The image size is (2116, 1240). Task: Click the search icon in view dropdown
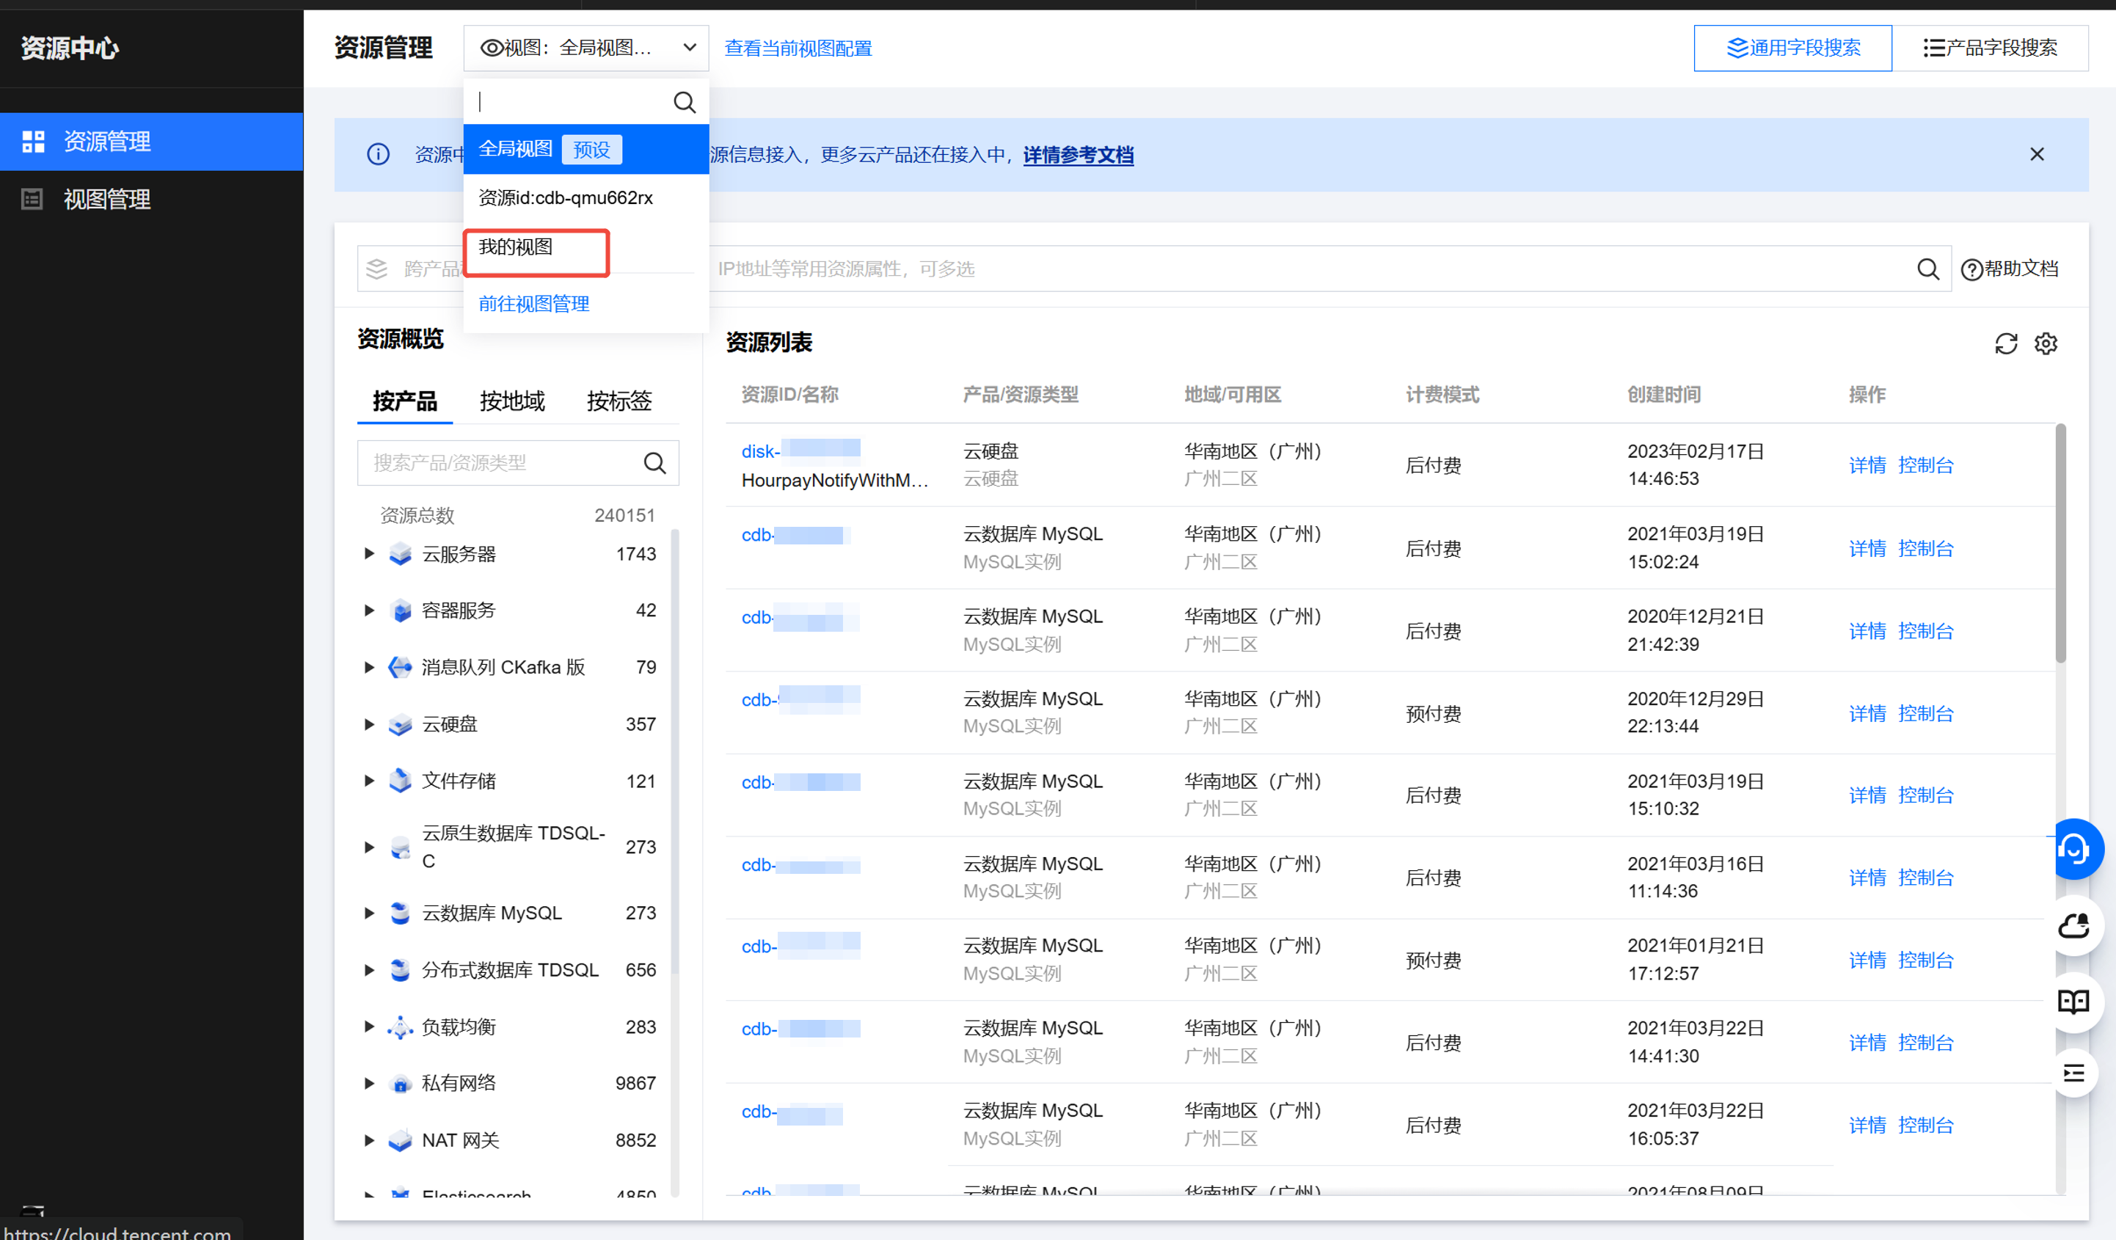point(685,103)
